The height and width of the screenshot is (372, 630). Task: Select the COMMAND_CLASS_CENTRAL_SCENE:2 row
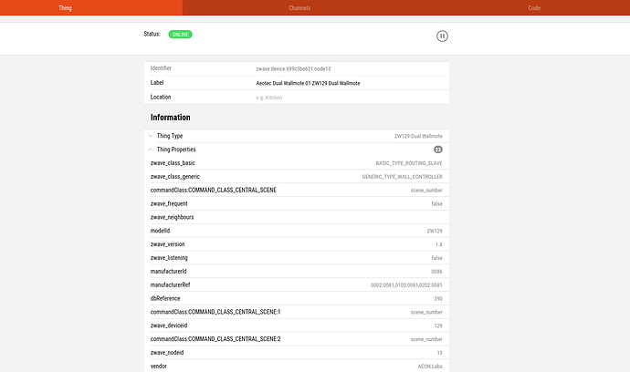297,339
